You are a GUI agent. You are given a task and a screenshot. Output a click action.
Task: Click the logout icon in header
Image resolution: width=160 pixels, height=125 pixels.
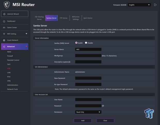click(155, 5)
